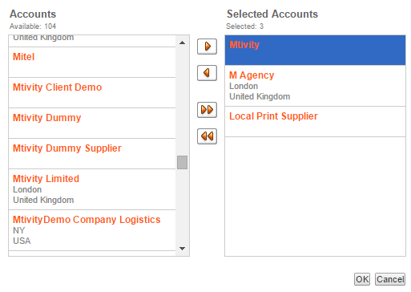Select M Agency in Selected Accounts
Image resolution: width=411 pixels, height=292 pixels.
pos(315,86)
